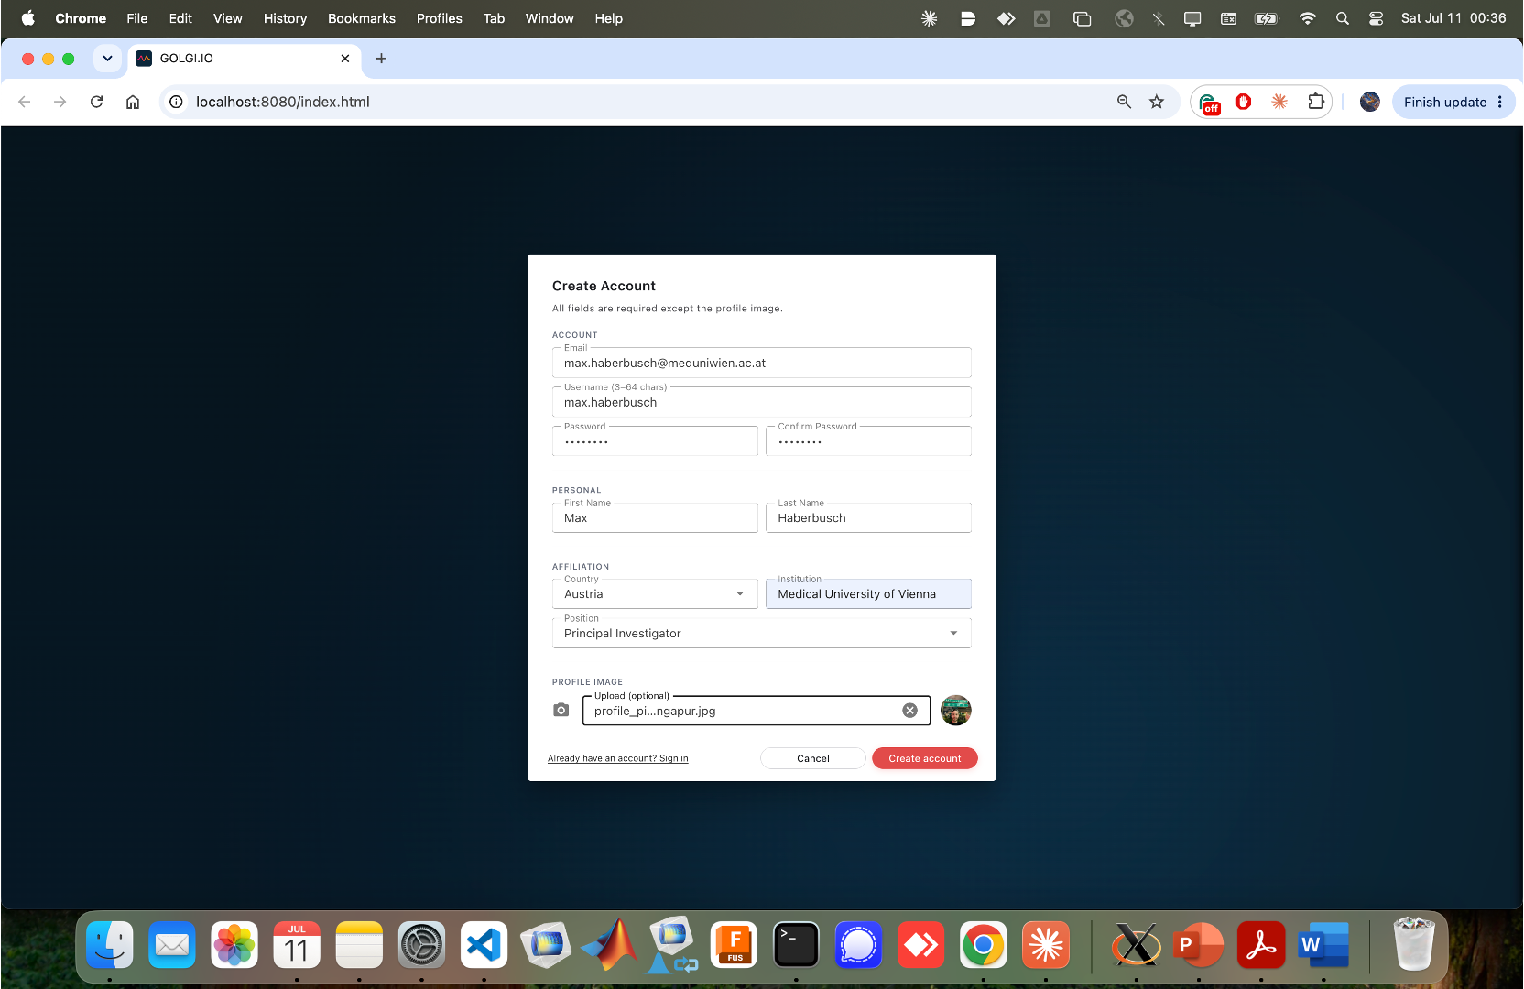The width and height of the screenshot is (1524, 989).
Task: Open Visual Studio Code from the Dock
Action: tap(484, 945)
